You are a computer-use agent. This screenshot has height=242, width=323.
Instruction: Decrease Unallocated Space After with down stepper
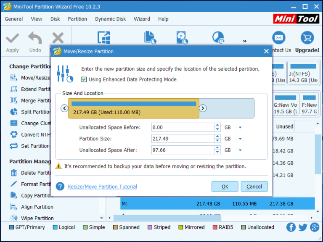(x=217, y=152)
